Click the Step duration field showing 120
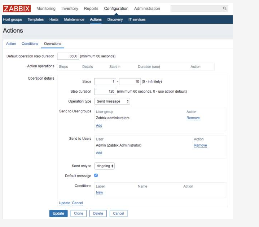 tap(105, 92)
